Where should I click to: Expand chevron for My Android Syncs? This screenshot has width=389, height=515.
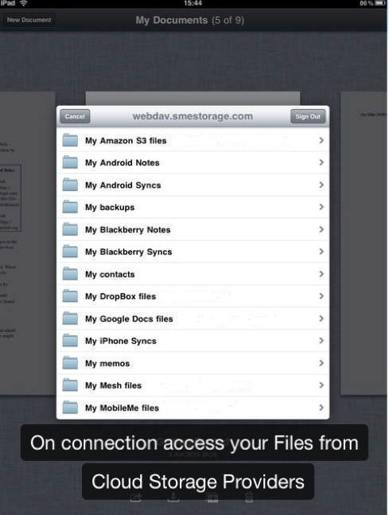pos(321,185)
